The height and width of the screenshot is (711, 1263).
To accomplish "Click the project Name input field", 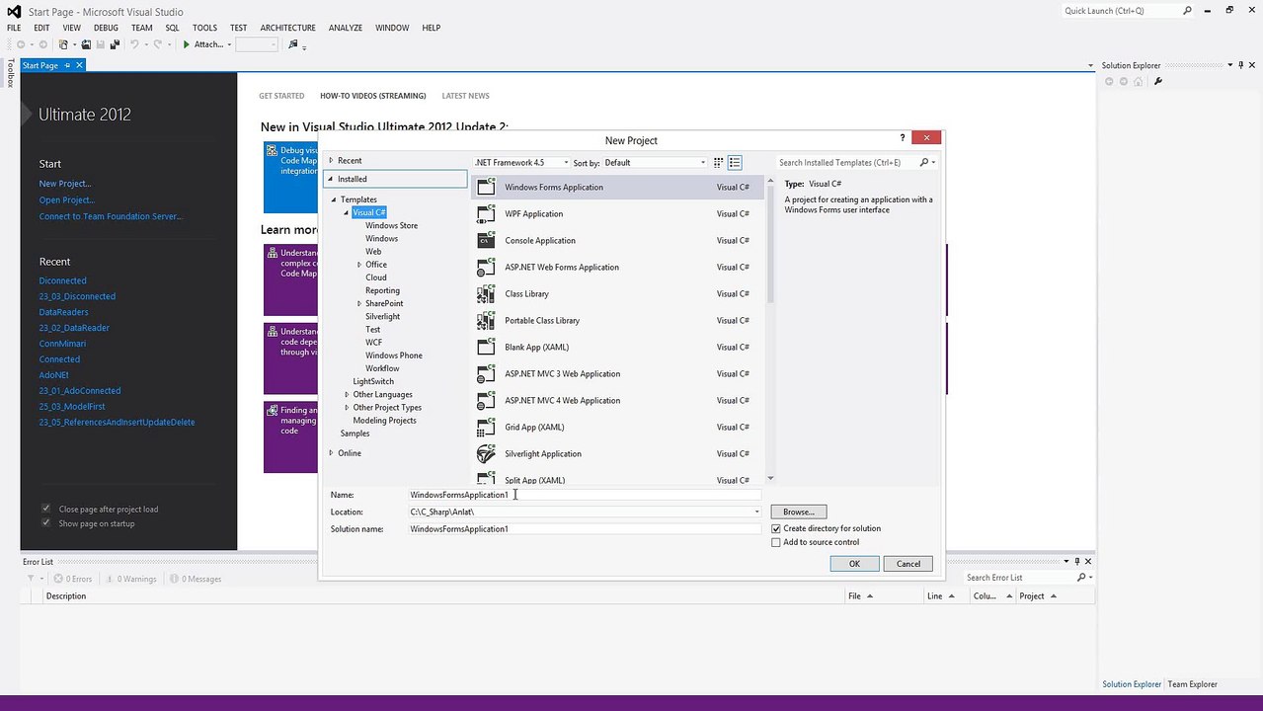I will (x=585, y=495).
